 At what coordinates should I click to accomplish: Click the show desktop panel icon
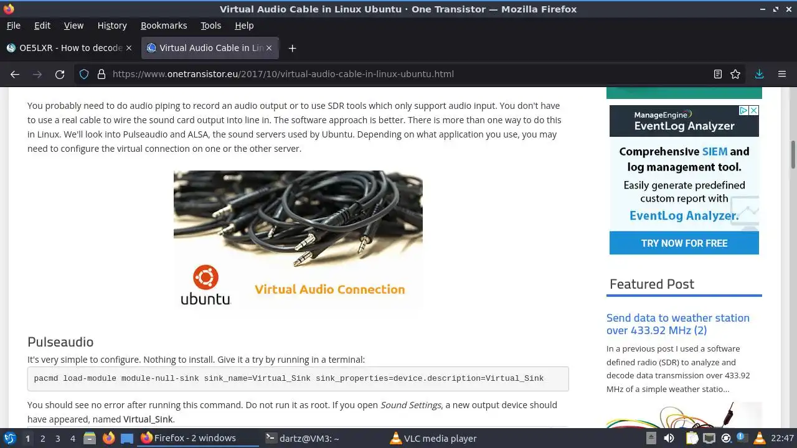(127, 439)
